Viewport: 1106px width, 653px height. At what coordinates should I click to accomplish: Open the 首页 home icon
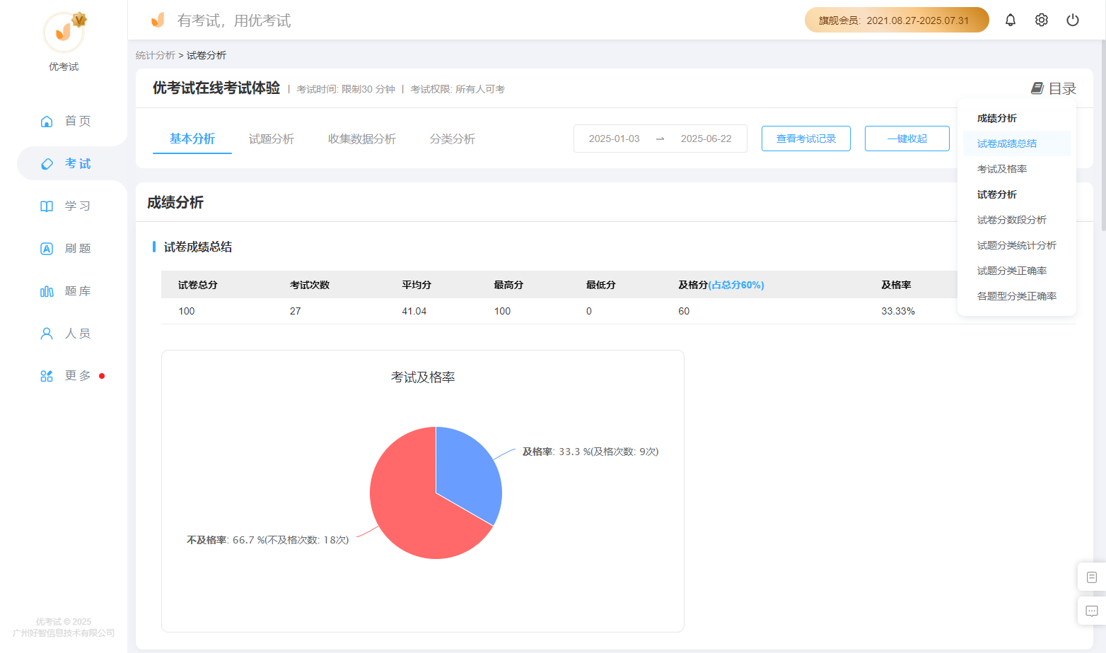pos(47,121)
